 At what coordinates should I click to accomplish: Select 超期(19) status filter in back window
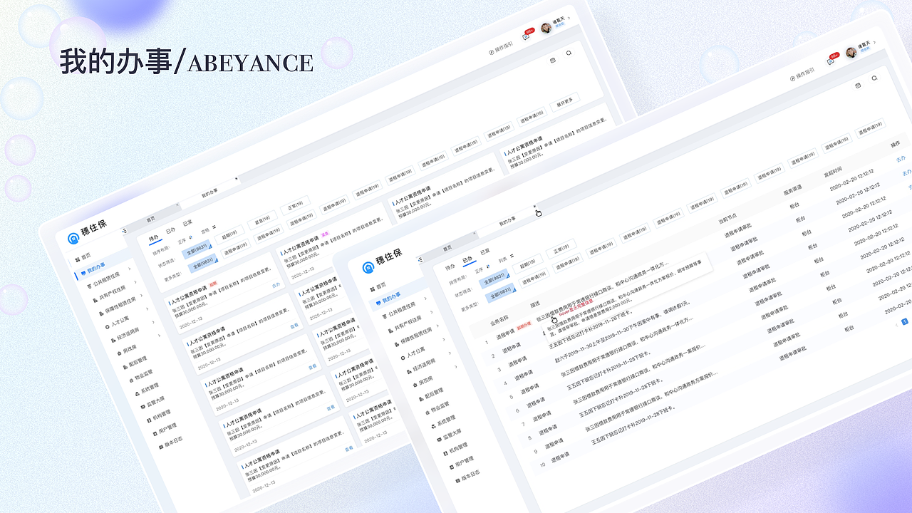[x=229, y=236]
